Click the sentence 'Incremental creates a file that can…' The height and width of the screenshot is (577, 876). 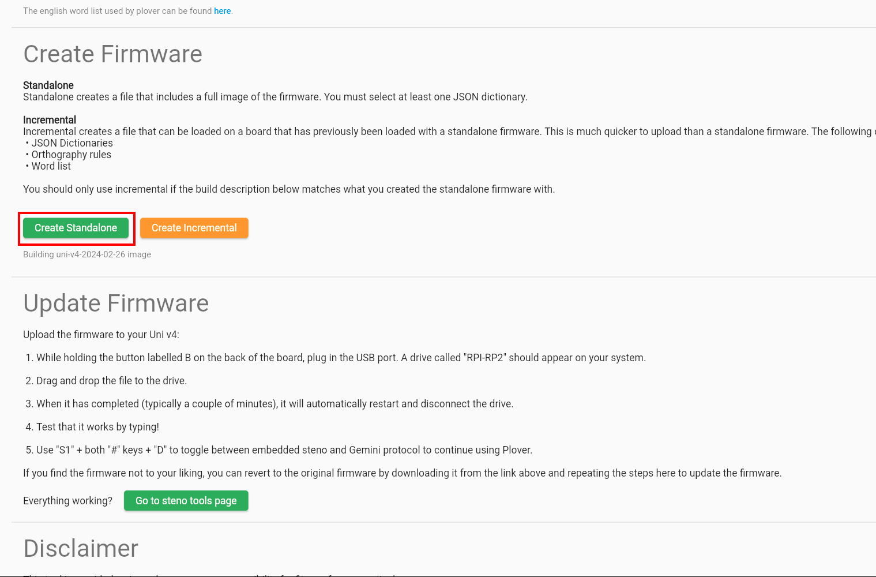pos(449,132)
